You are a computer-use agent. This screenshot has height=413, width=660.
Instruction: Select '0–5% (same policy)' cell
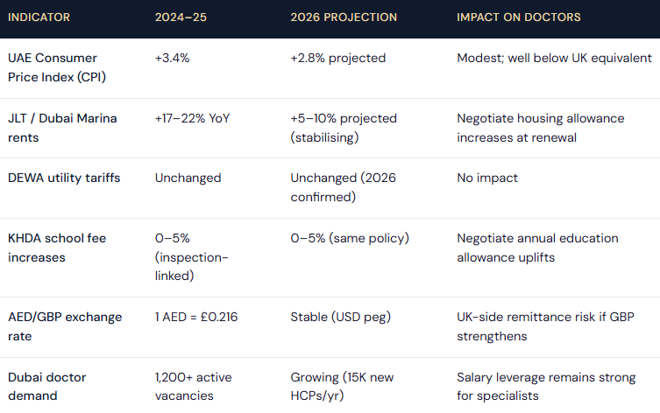[350, 238]
